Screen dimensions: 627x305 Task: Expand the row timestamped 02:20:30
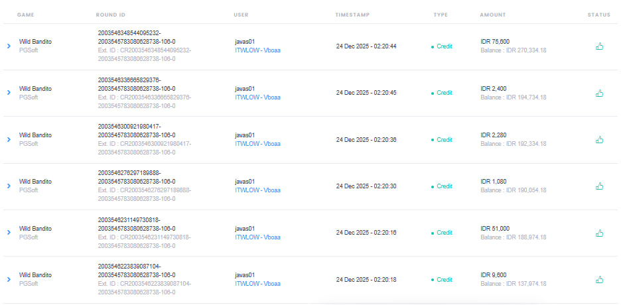[x=9, y=186]
